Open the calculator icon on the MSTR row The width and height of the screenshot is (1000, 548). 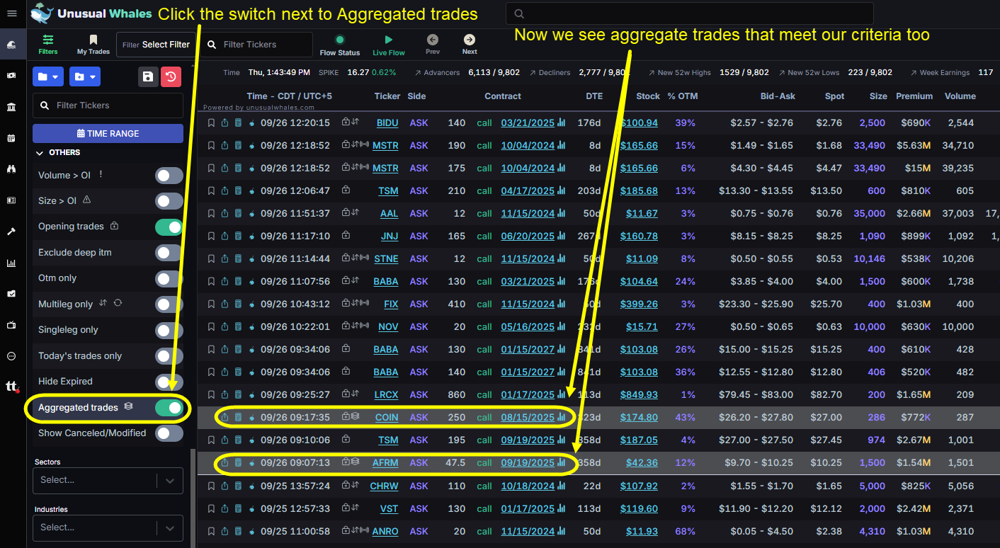[237, 145]
